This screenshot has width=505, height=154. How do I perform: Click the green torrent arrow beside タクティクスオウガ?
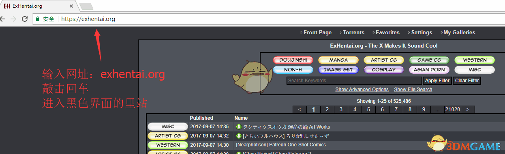[239, 127]
